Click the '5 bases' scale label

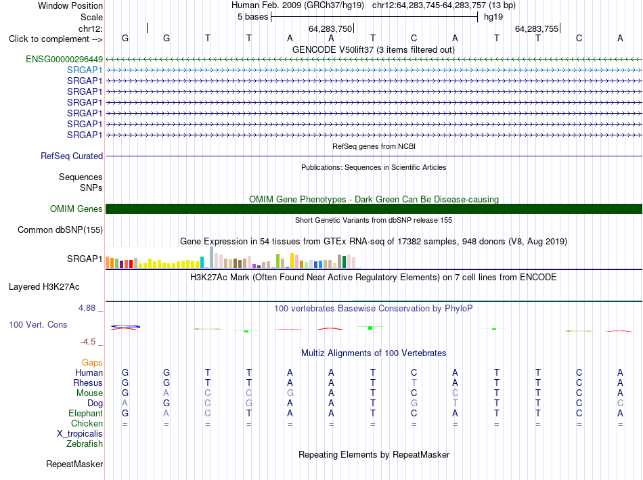point(252,17)
